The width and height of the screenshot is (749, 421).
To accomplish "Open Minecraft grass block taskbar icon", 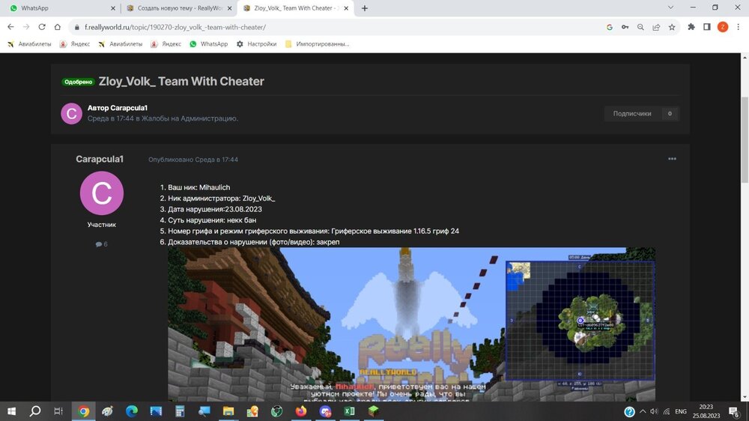I will point(374,411).
